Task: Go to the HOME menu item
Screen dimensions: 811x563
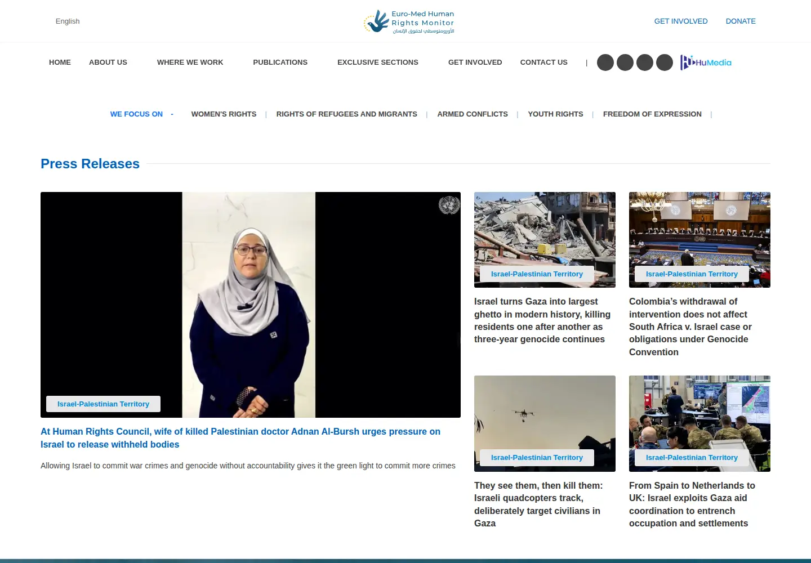Action: click(x=60, y=62)
